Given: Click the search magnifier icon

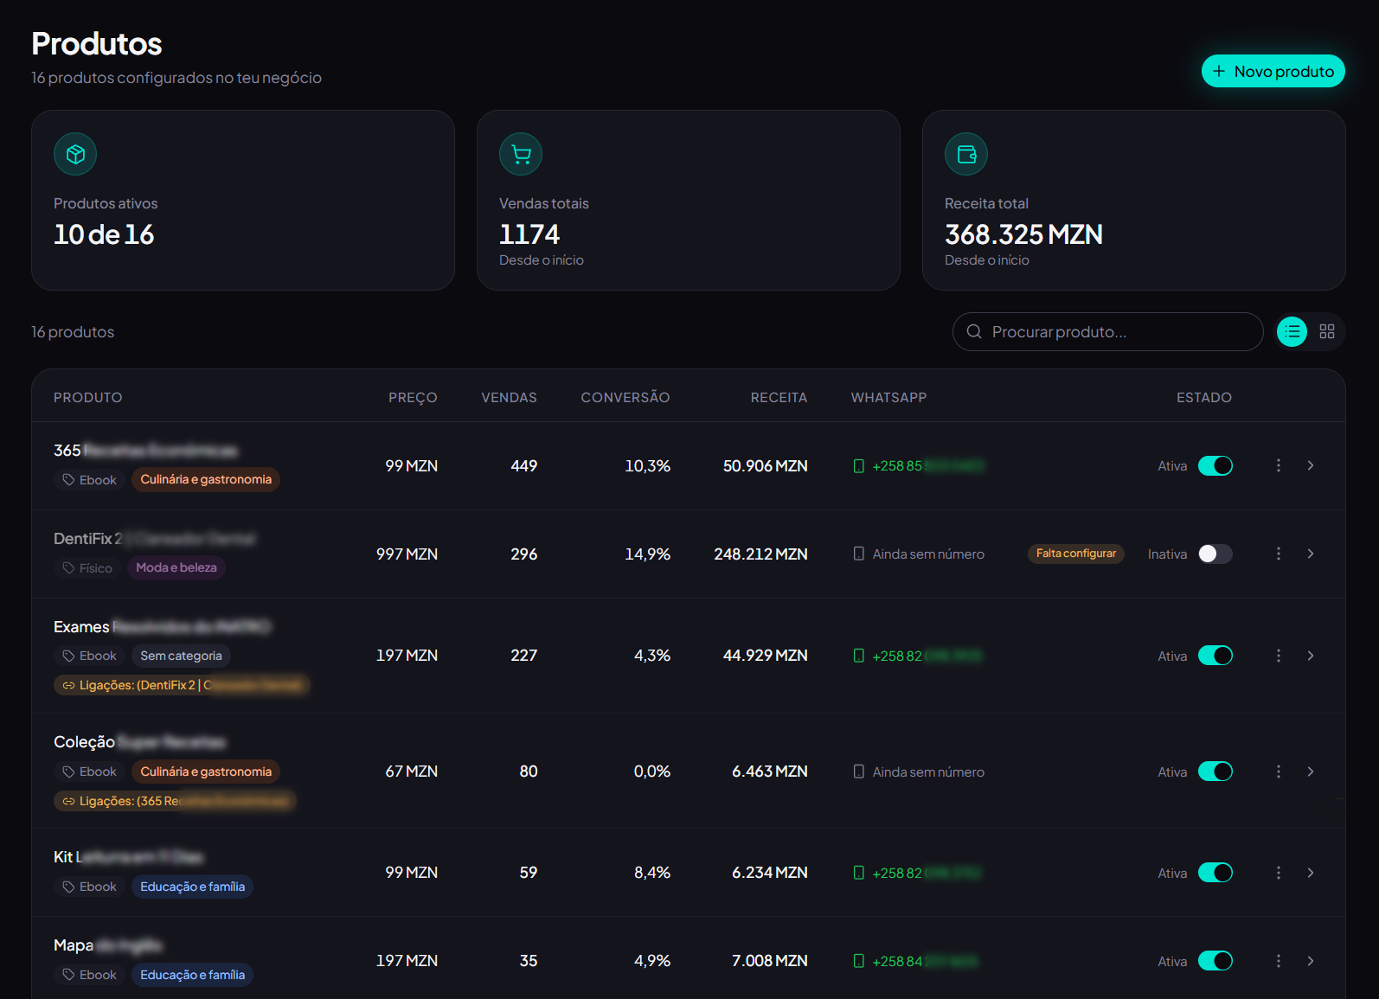Looking at the screenshot, I should pos(974,331).
